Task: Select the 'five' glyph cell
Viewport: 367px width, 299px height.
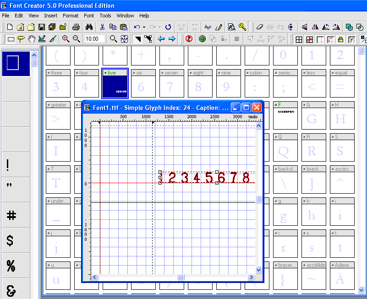Action: tap(115, 83)
